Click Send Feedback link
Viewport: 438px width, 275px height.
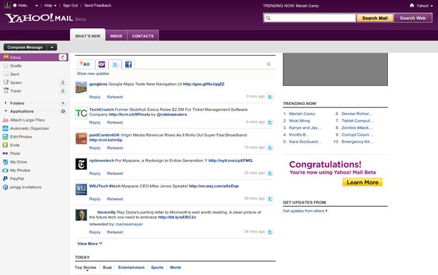98,5
